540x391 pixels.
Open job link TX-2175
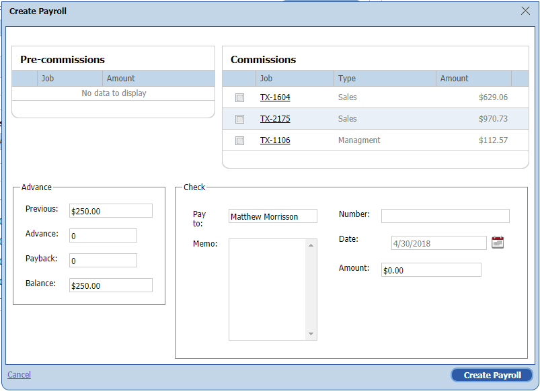point(275,119)
